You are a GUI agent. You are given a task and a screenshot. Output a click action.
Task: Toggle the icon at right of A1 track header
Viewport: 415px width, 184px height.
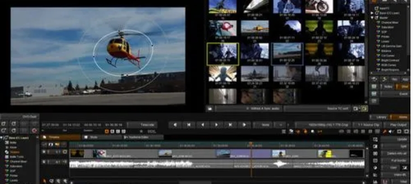65,162
